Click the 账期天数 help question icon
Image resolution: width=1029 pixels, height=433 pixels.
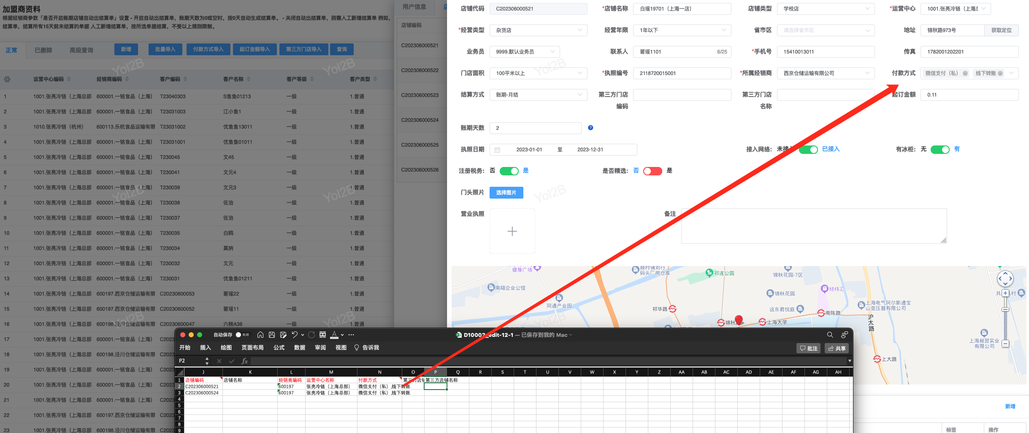(x=590, y=128)
